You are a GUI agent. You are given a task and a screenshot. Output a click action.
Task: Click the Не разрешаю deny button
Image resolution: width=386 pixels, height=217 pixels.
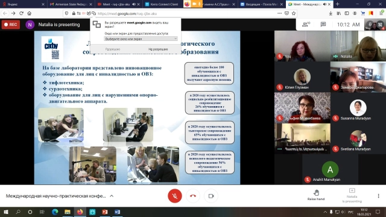158,49
